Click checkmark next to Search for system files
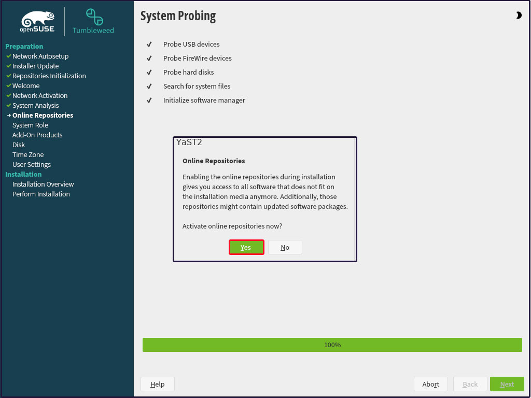Image resolution: width=531 pixels, height=398 pixels. tap(149, 87)
